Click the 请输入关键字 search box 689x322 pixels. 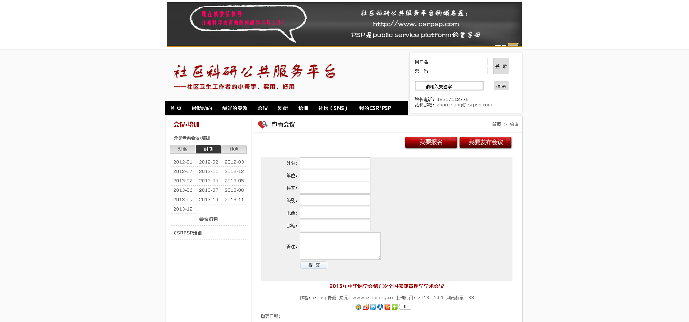[449, 86]
